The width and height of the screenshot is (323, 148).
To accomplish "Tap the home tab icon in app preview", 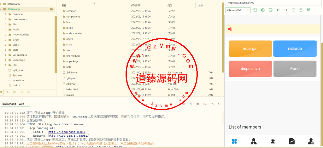I will click(234, 141).
